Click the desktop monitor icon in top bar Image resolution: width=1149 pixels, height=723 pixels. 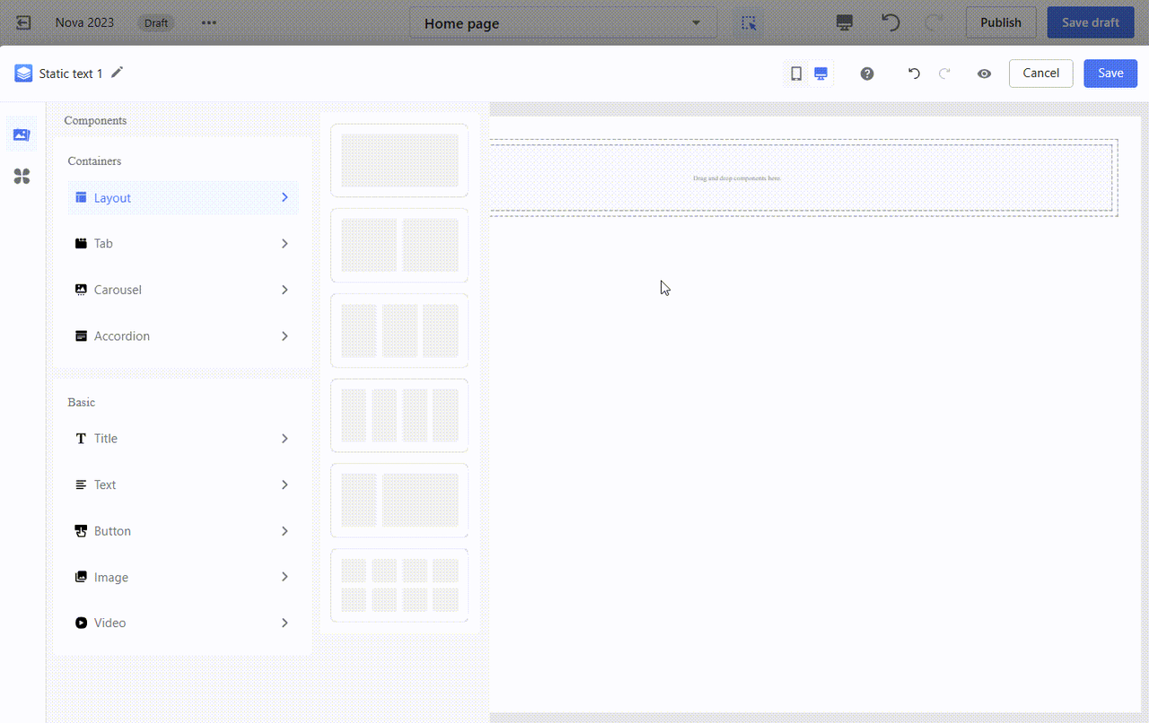(844, 23)
